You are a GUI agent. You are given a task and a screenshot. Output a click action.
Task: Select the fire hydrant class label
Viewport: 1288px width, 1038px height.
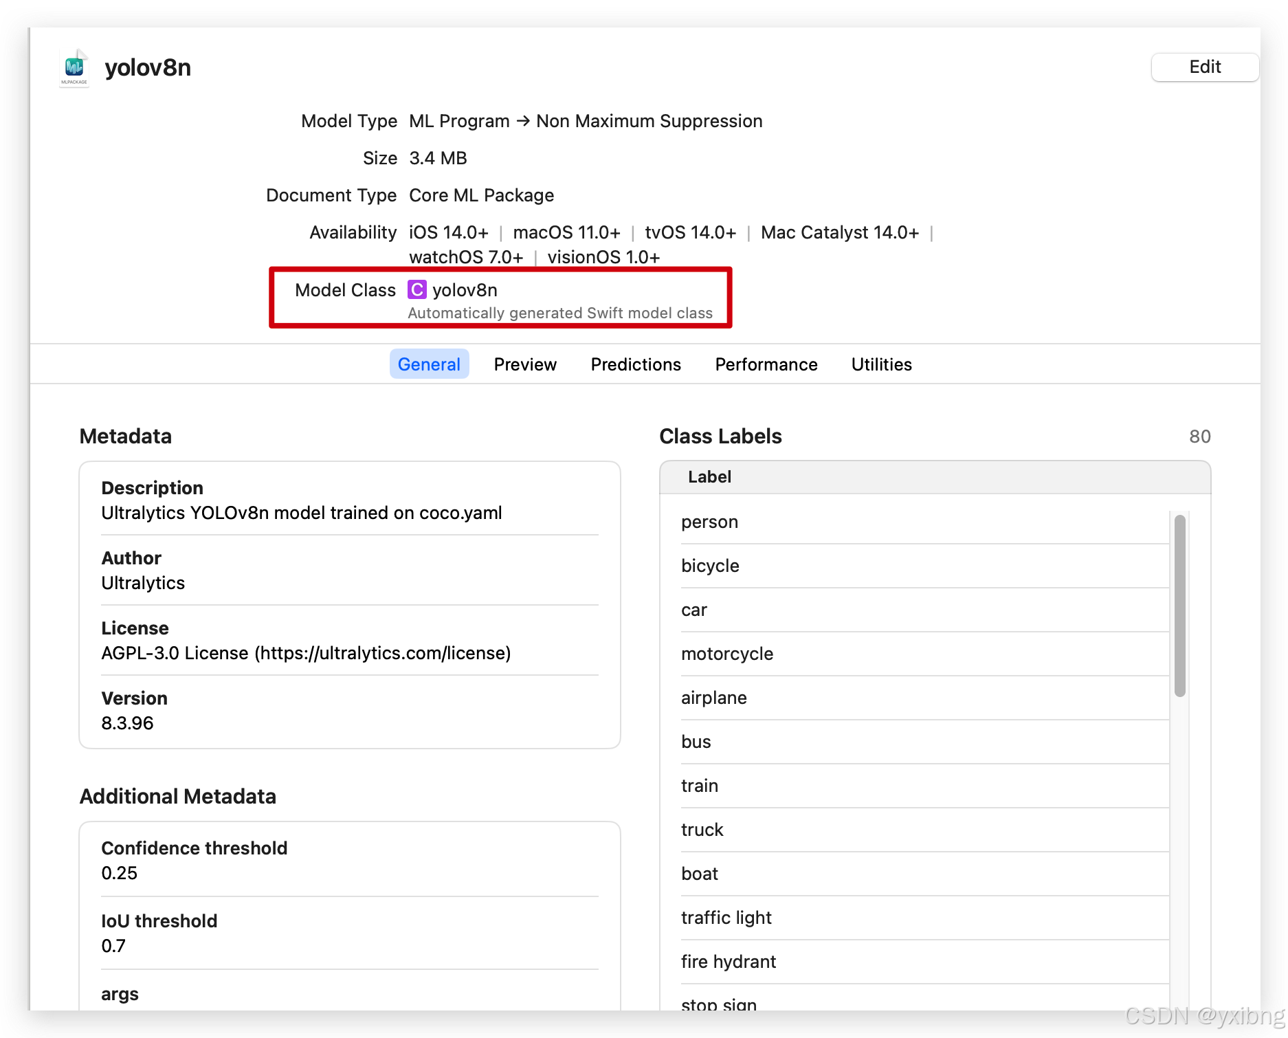[x=729, y=961]
